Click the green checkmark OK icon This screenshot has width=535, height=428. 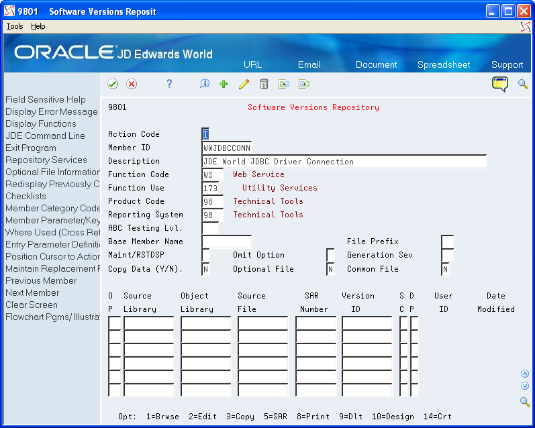[x=113, y=84]
